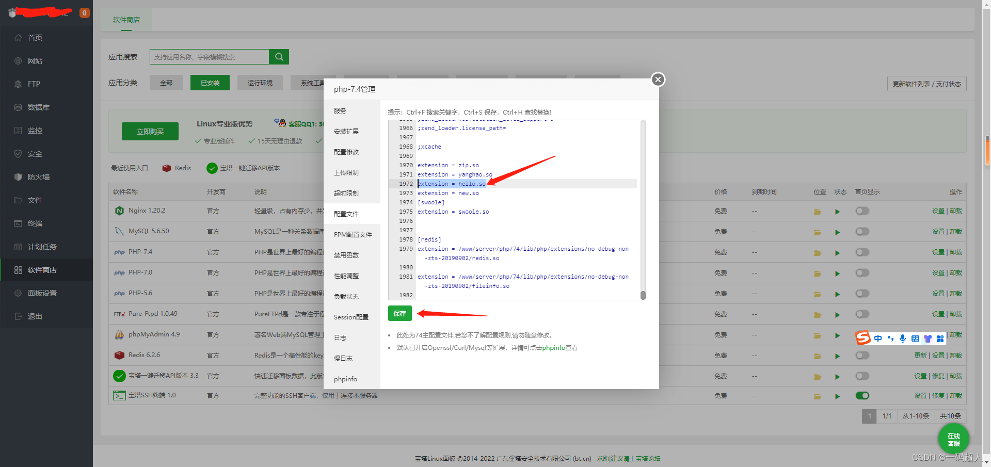Select Session配置 tab in dialog
Image resolution: width=991 pixels, height=467 pixels.
(x=352, y=317)
